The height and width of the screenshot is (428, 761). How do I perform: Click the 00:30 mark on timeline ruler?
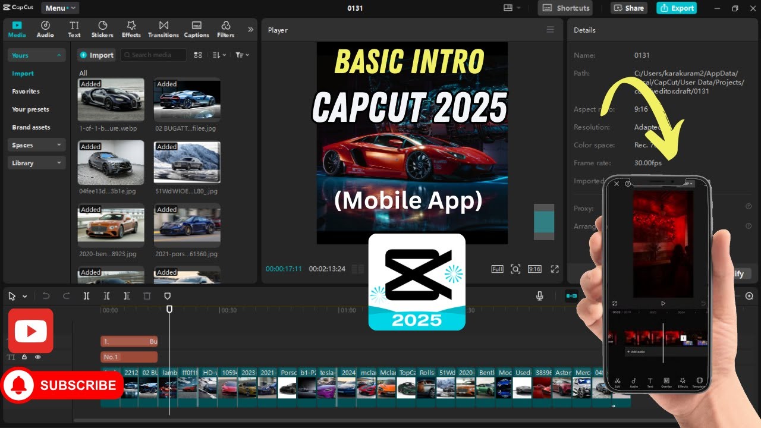click(228, 310)
